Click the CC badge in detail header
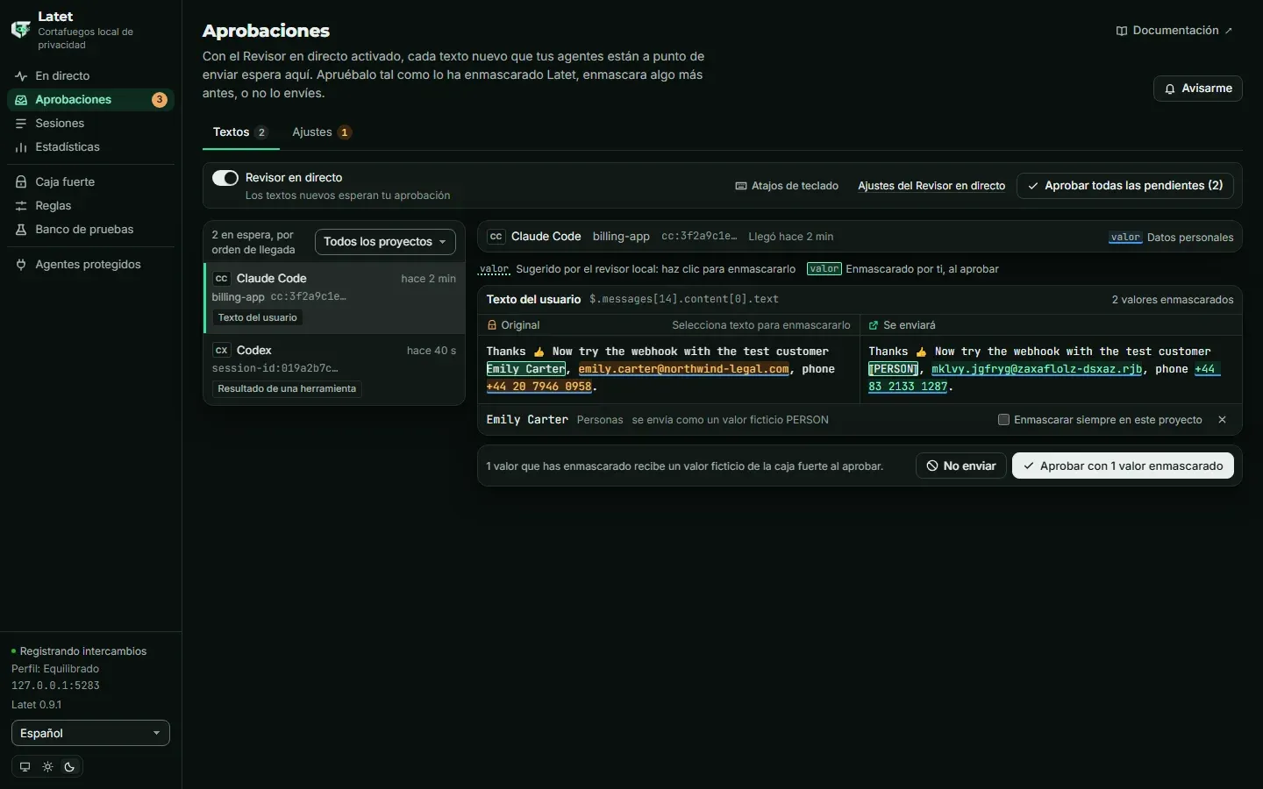 point(496,237)
